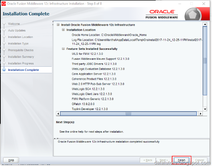Select the Installation Location sidebar step
Image resolution: width=212 pixels, height=166 pixels.
[20, 37]
